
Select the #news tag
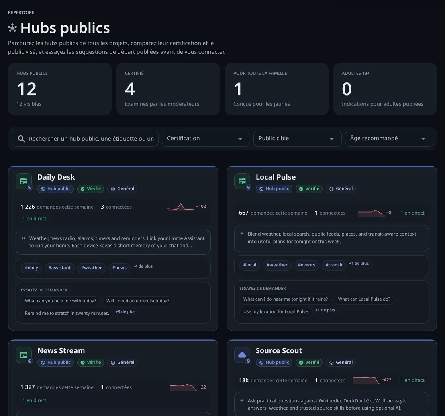pos(119,268)
